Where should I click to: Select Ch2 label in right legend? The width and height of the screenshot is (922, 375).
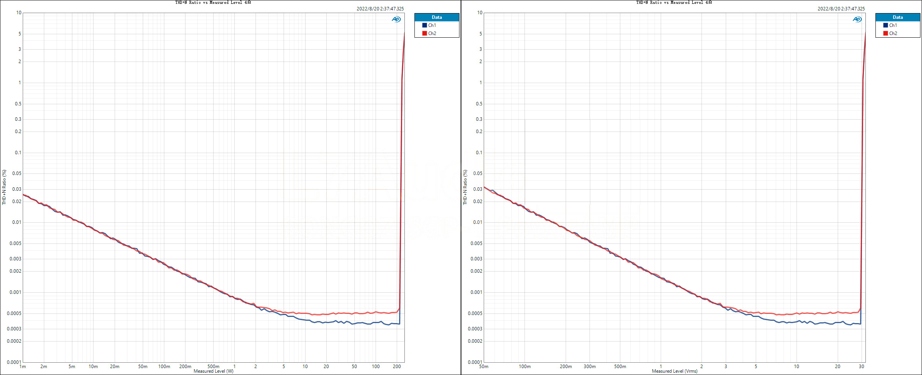tap(893, 33)
